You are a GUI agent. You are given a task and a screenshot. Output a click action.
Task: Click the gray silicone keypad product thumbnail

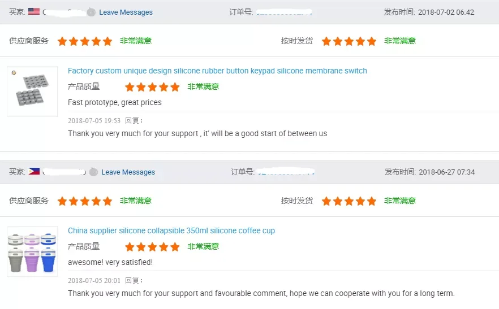coord(32,91)
